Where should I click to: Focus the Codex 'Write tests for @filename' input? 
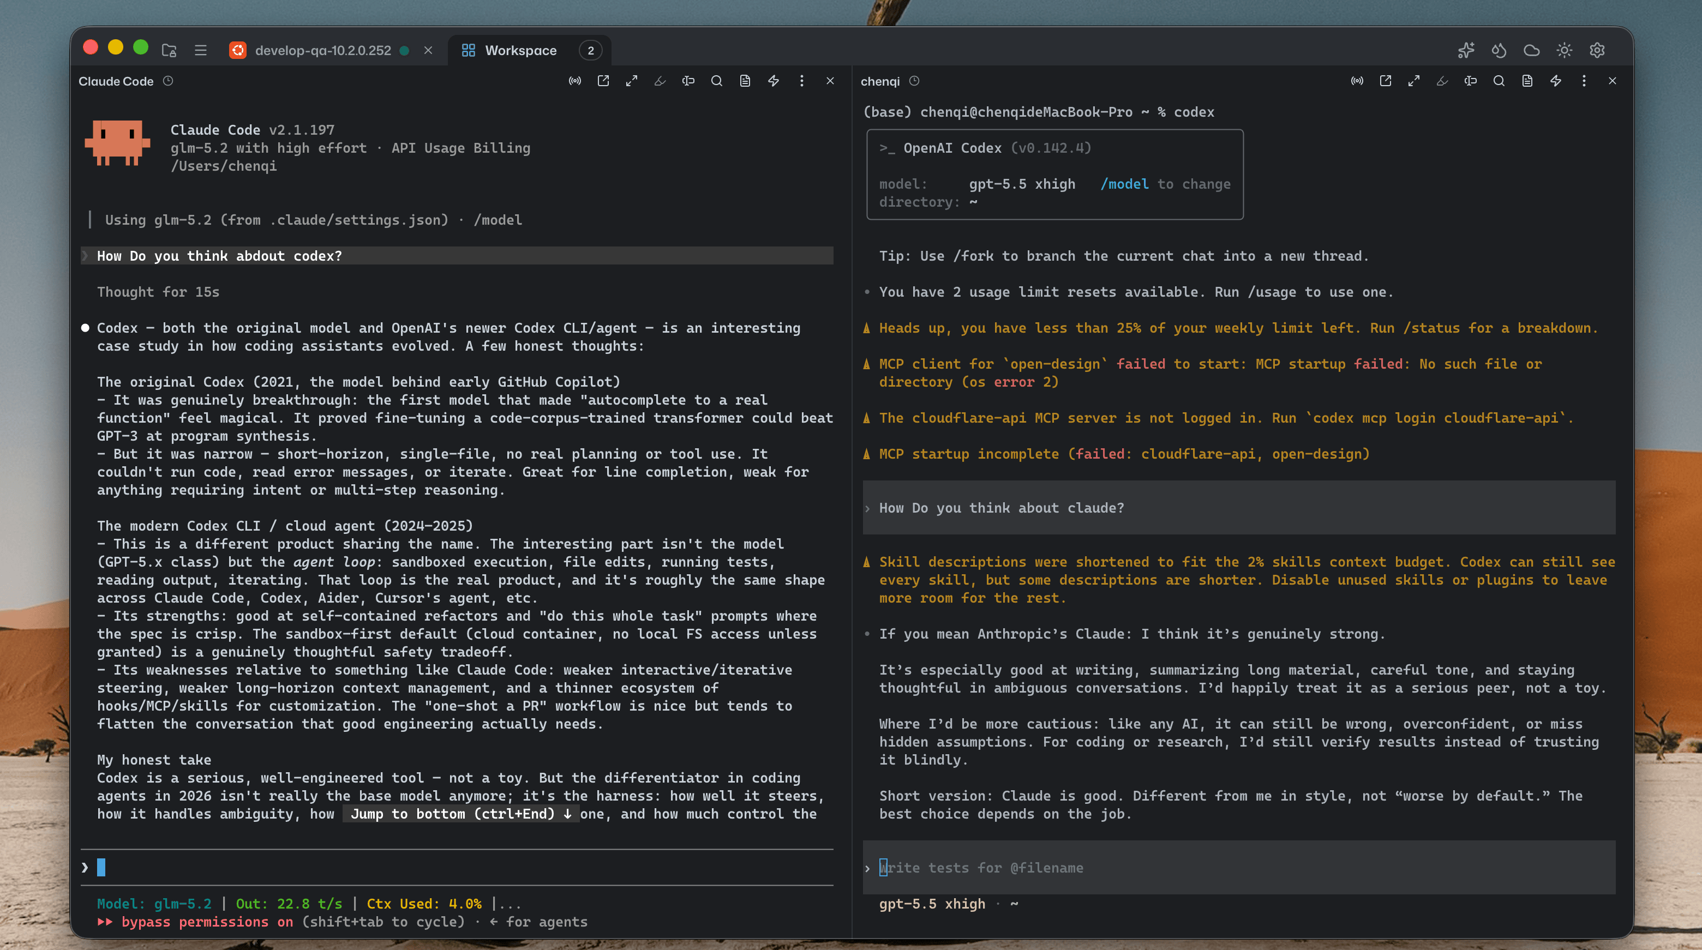point(1239,868)
